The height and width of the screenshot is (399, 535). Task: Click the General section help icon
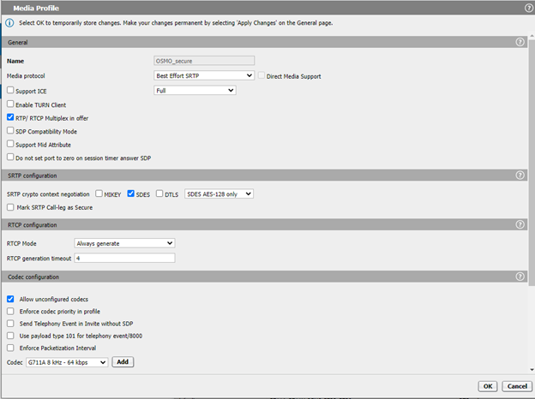pos(520,42)
